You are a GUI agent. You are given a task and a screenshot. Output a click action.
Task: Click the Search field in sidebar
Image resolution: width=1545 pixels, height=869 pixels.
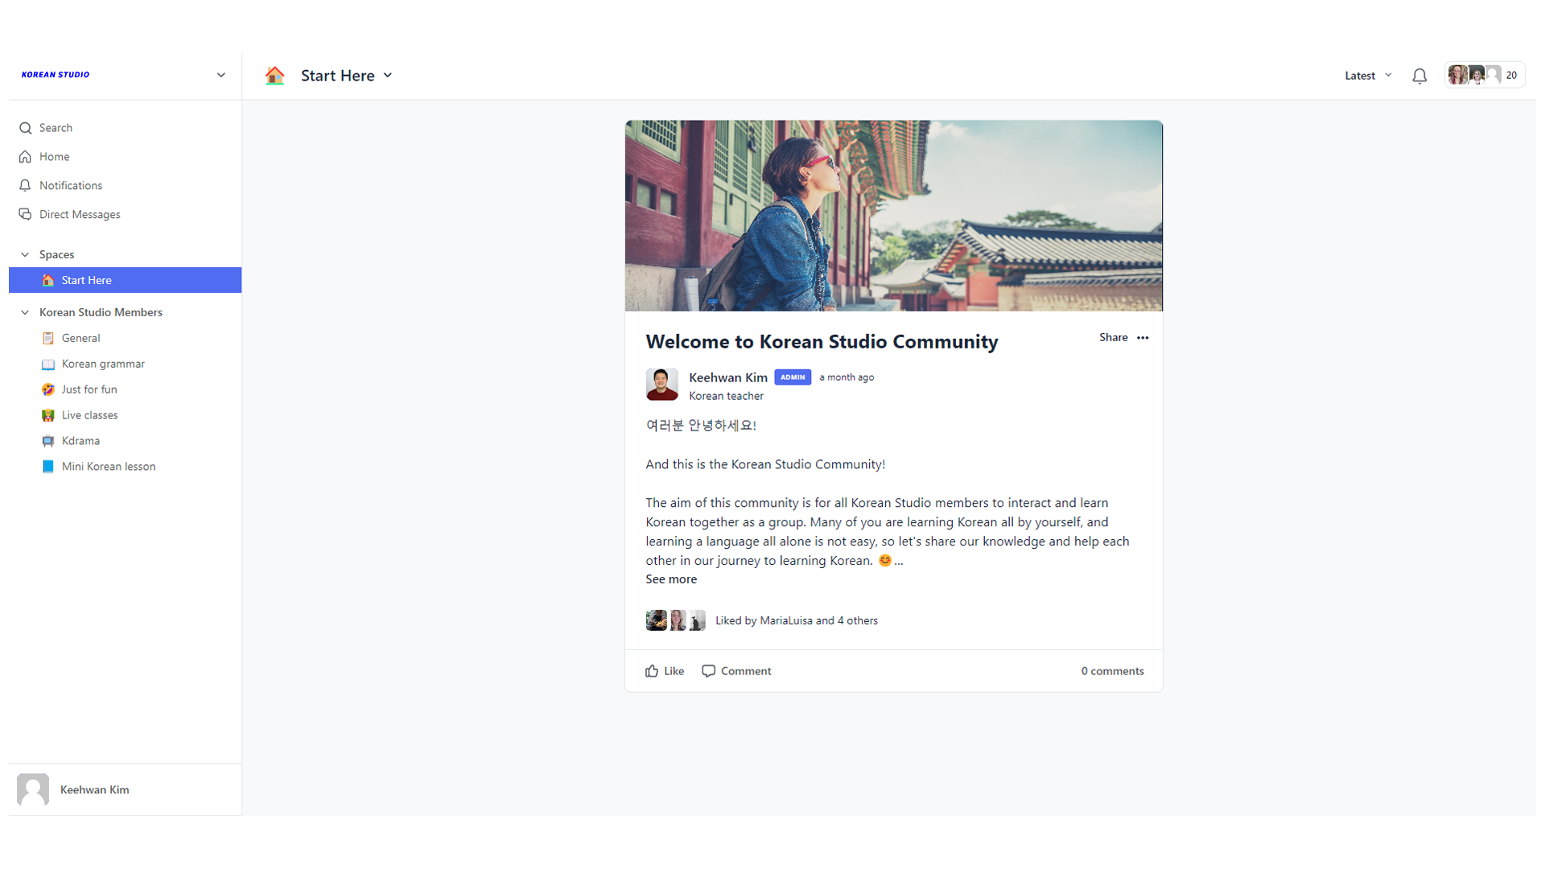coord(125,128)
